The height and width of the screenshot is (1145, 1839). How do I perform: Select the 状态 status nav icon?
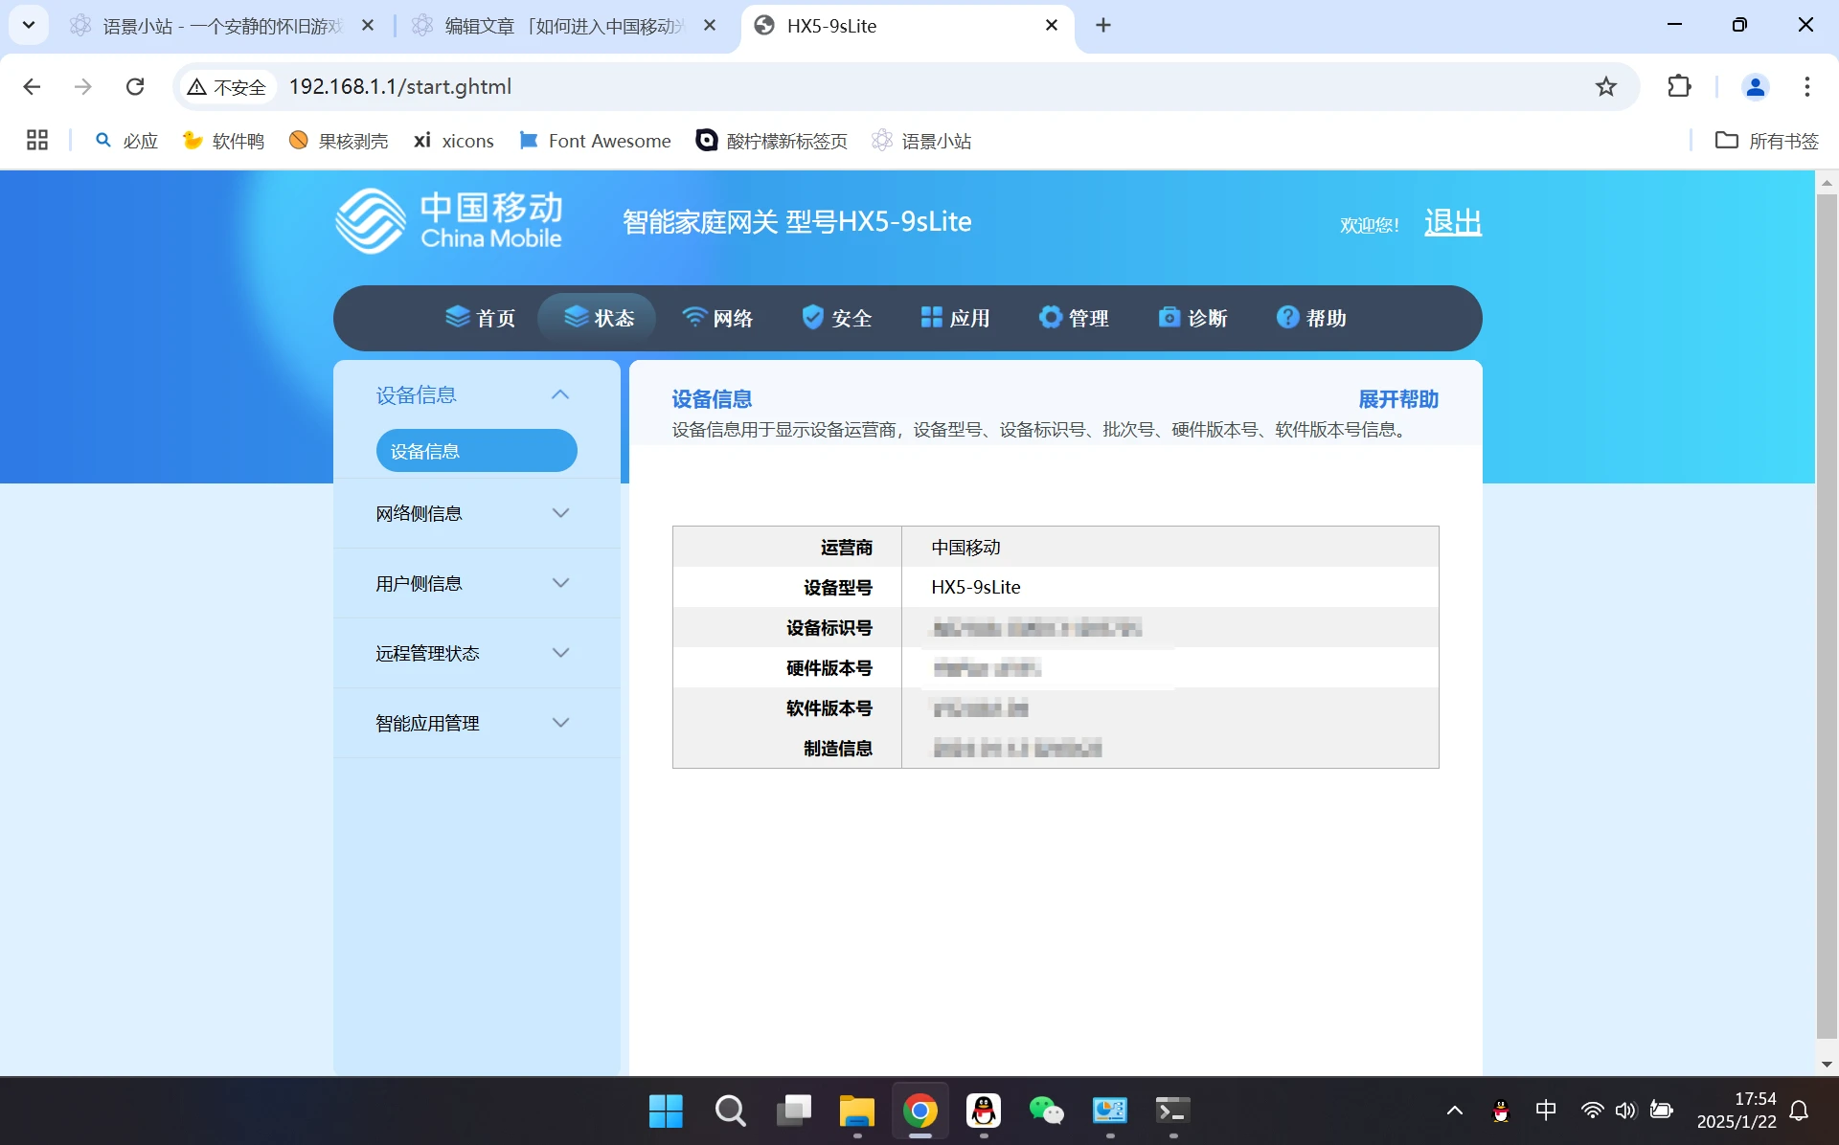(576, 317)
